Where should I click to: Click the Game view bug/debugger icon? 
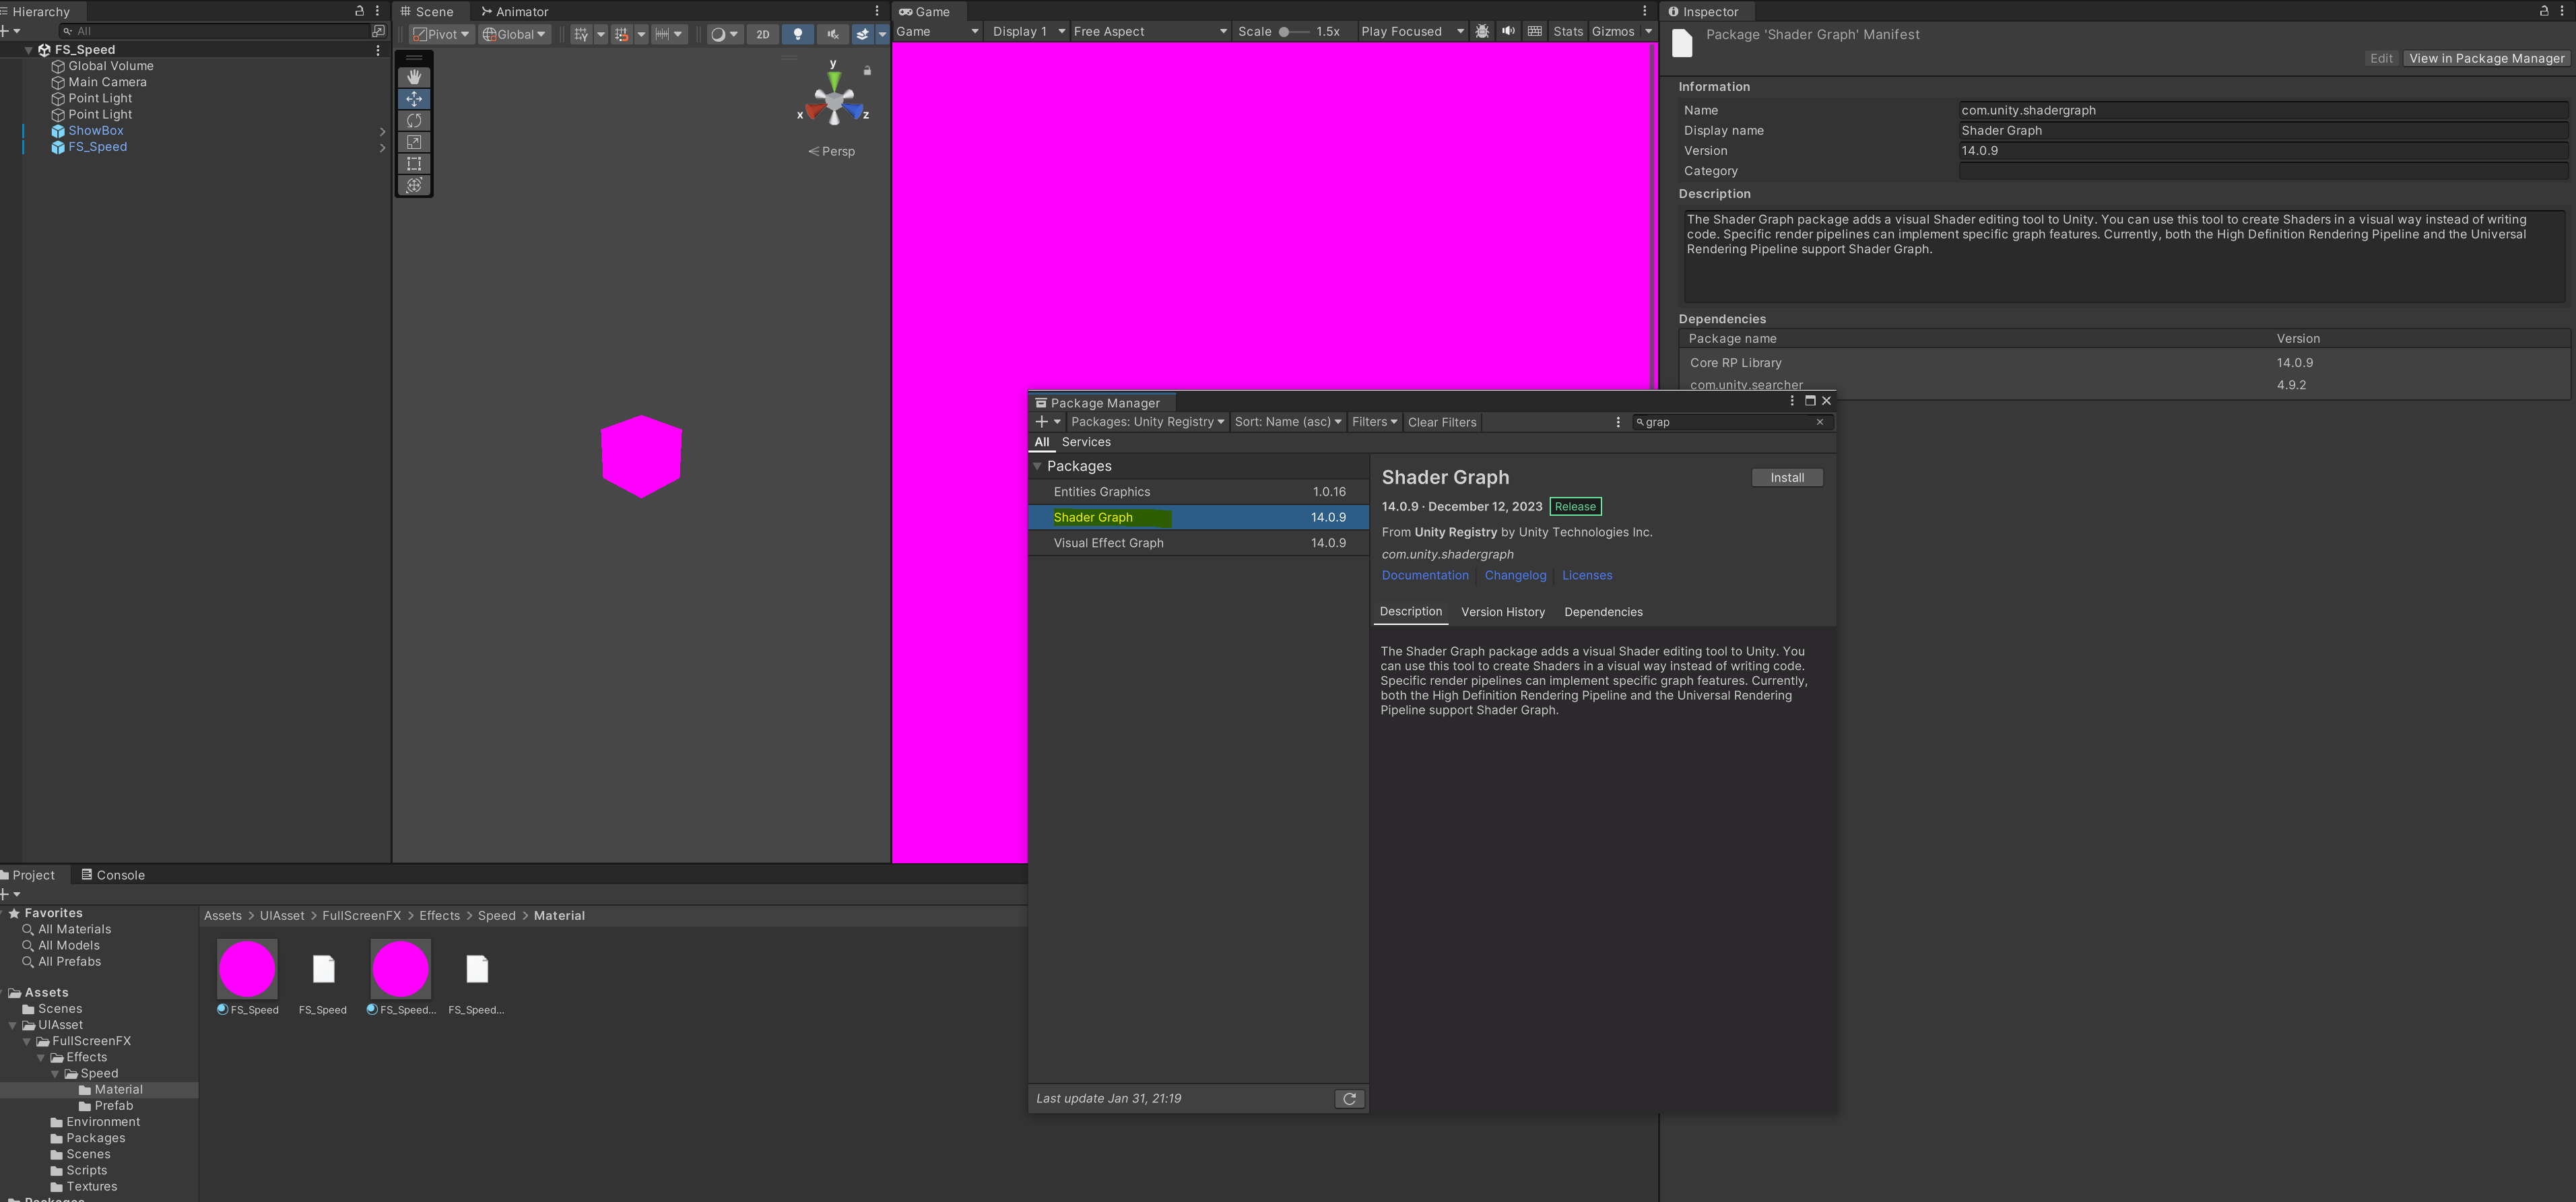point(1482,32)
